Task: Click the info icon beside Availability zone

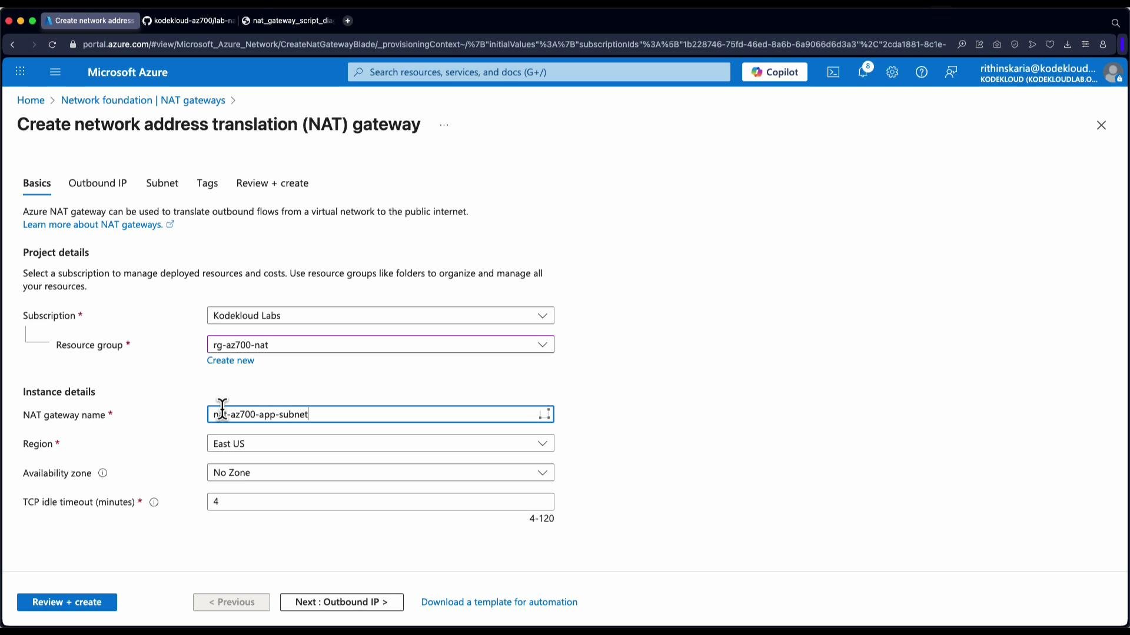Action: (x=103, y=473)
